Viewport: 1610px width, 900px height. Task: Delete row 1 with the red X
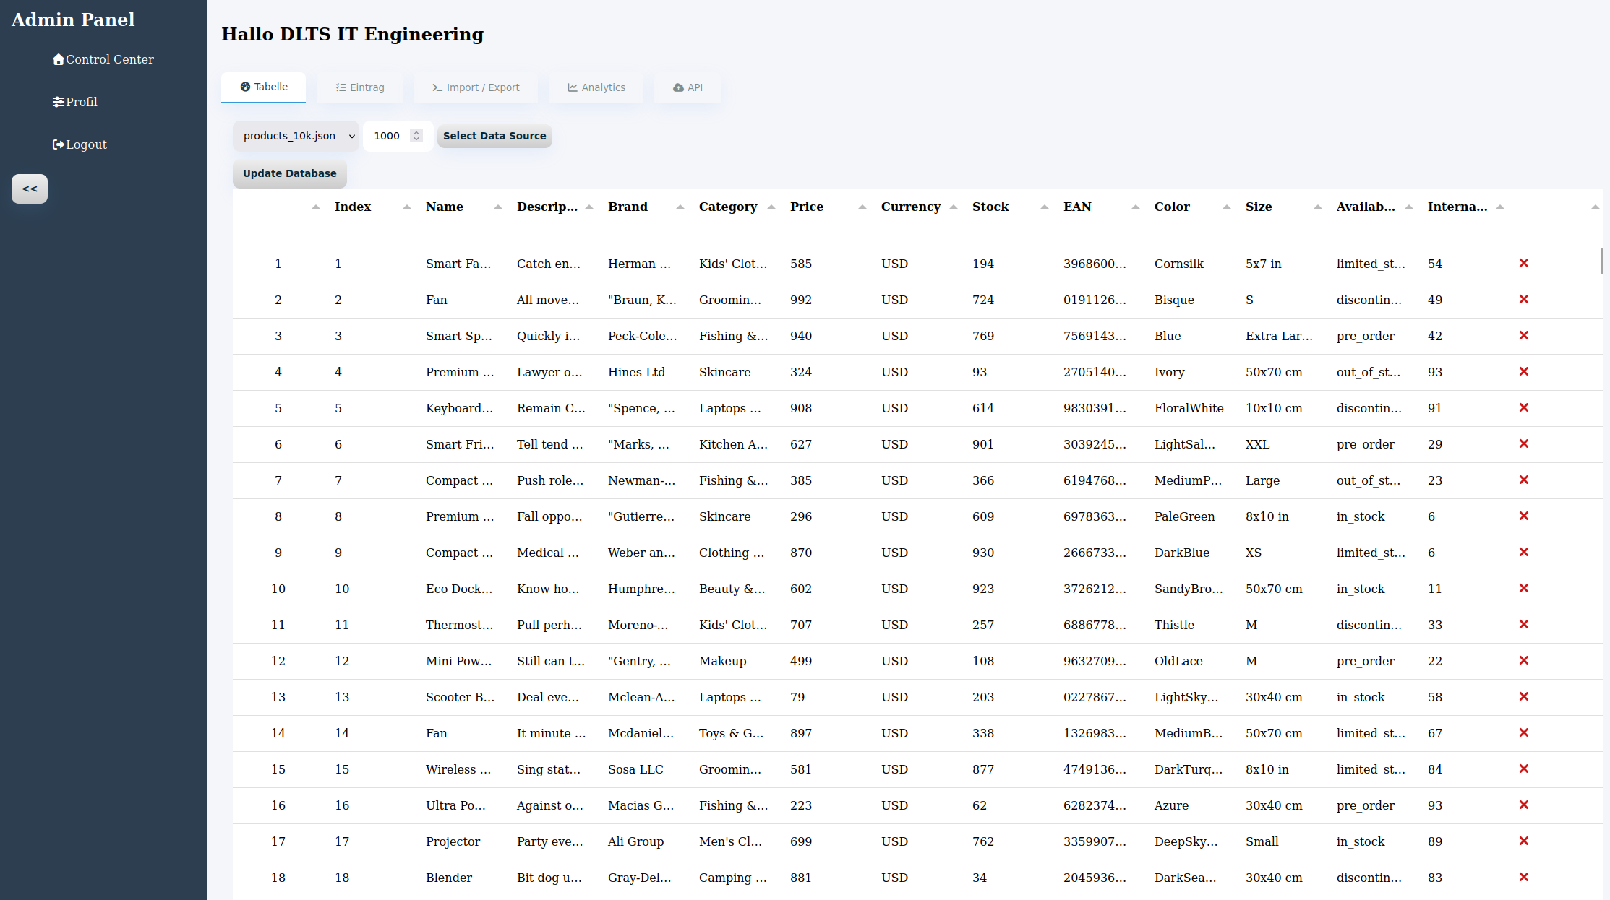click(1523, 264)
